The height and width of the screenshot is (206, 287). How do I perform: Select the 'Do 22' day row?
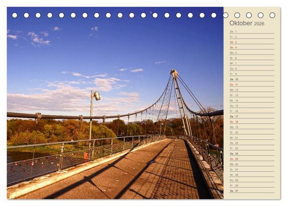(x=252, y=143)
